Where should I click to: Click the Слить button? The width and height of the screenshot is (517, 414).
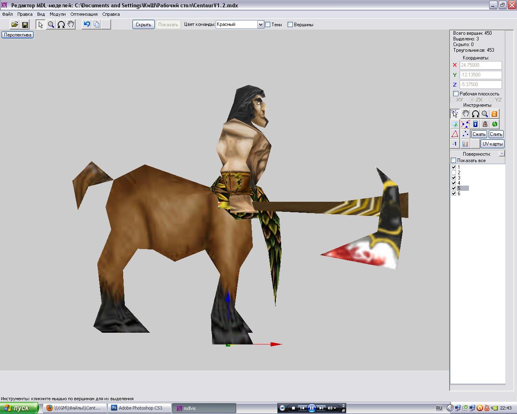click(496, 134)
